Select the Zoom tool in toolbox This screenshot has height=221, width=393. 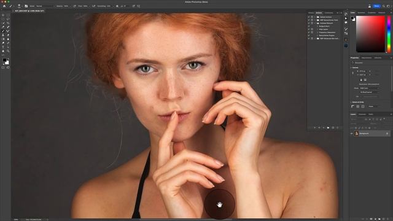(8, 51)
